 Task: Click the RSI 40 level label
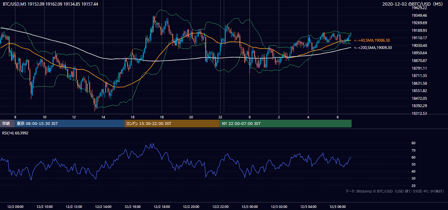pyautogui.click(x=413, y=171)
